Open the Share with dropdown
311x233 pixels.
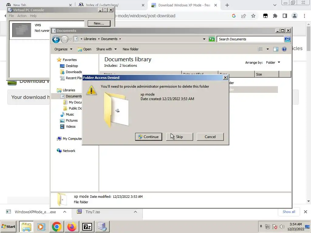pyautogui.click(x=106, y=49)
